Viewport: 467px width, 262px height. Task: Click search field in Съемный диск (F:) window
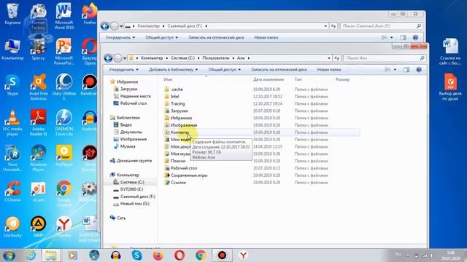(381, 26)
